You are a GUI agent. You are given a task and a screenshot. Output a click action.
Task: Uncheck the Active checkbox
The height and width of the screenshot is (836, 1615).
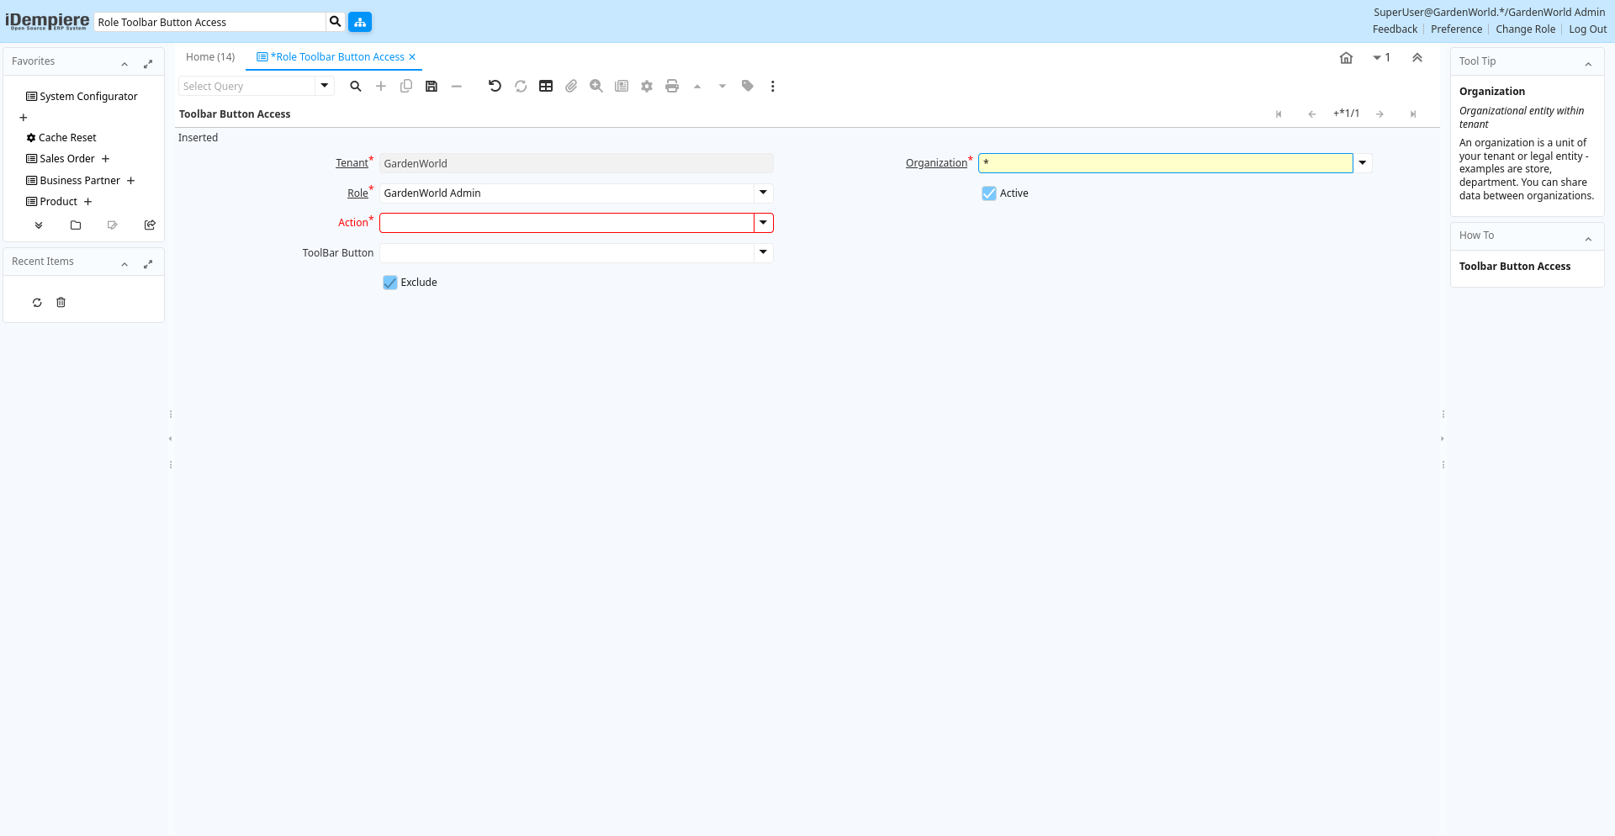(989, 193)
